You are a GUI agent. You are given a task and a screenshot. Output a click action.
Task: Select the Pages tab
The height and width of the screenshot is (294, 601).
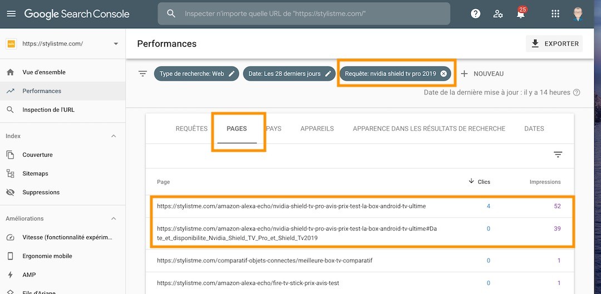click(237, 128)
